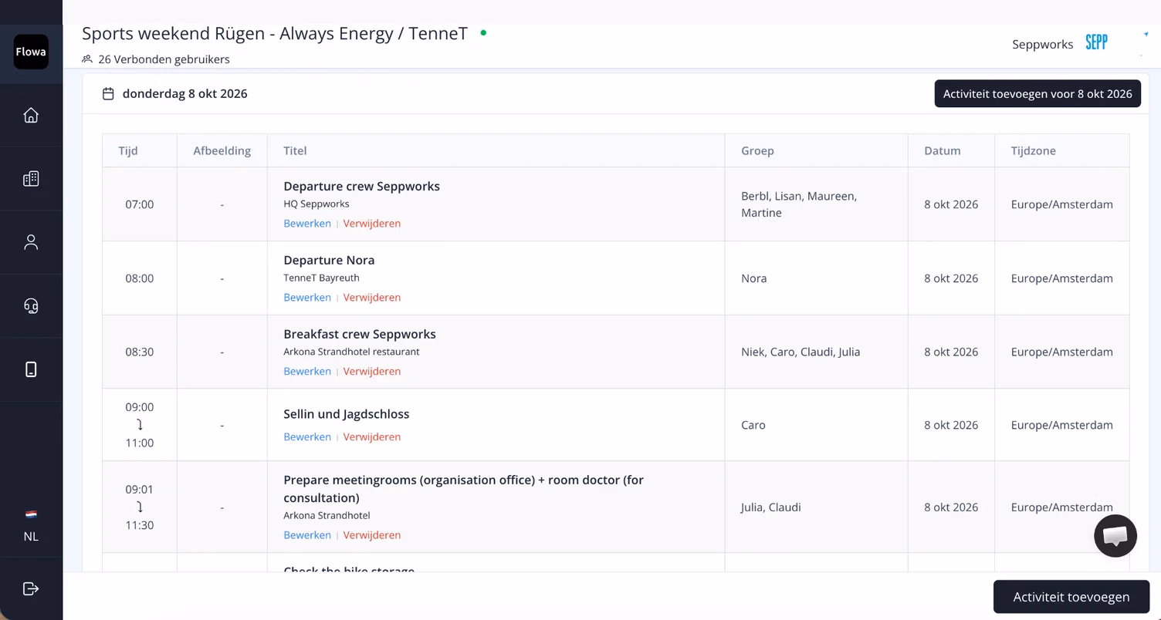The width and height of the screenshot is (1161, 620).
Task: Edit the Breakfast crew Seppworks activity
Action: pos(307,372)
